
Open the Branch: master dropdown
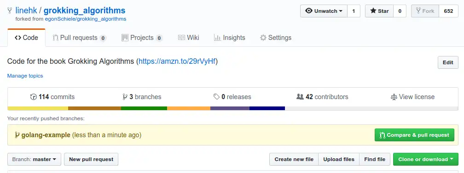point(35,159)
